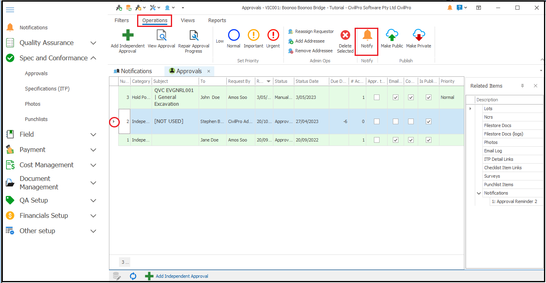546x283 pixels.
Task: Click Make Public cloud icon
Action: (392, 35)
